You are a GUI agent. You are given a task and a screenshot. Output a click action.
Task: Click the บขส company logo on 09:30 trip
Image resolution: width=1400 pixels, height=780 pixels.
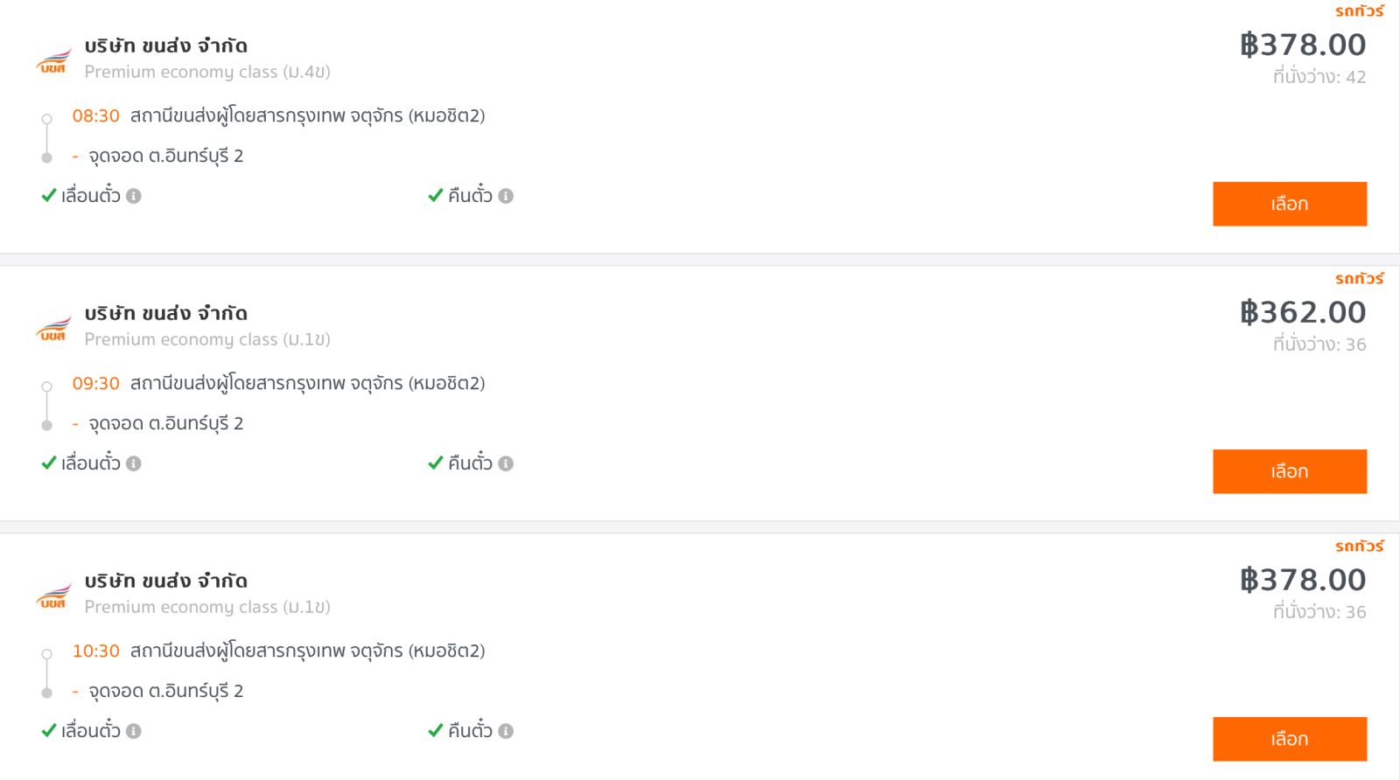(x=53, y=329)
